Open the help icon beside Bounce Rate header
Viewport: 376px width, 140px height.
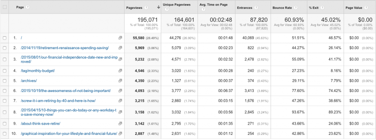tap(296, 8)
